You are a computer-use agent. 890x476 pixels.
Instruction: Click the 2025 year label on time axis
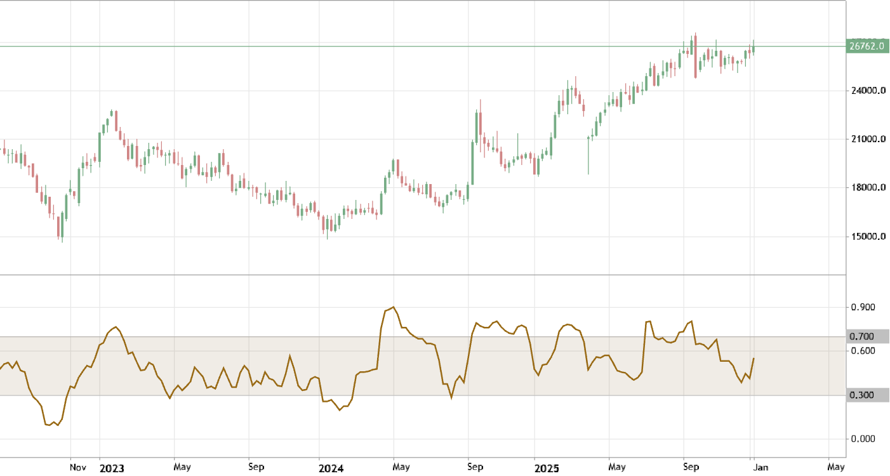click(x=546, y=468)
